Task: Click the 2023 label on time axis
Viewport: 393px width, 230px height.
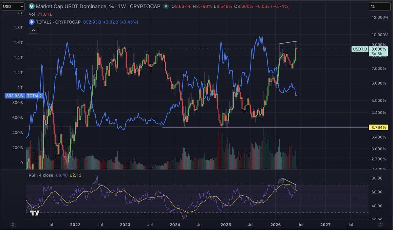Action: 125,225
